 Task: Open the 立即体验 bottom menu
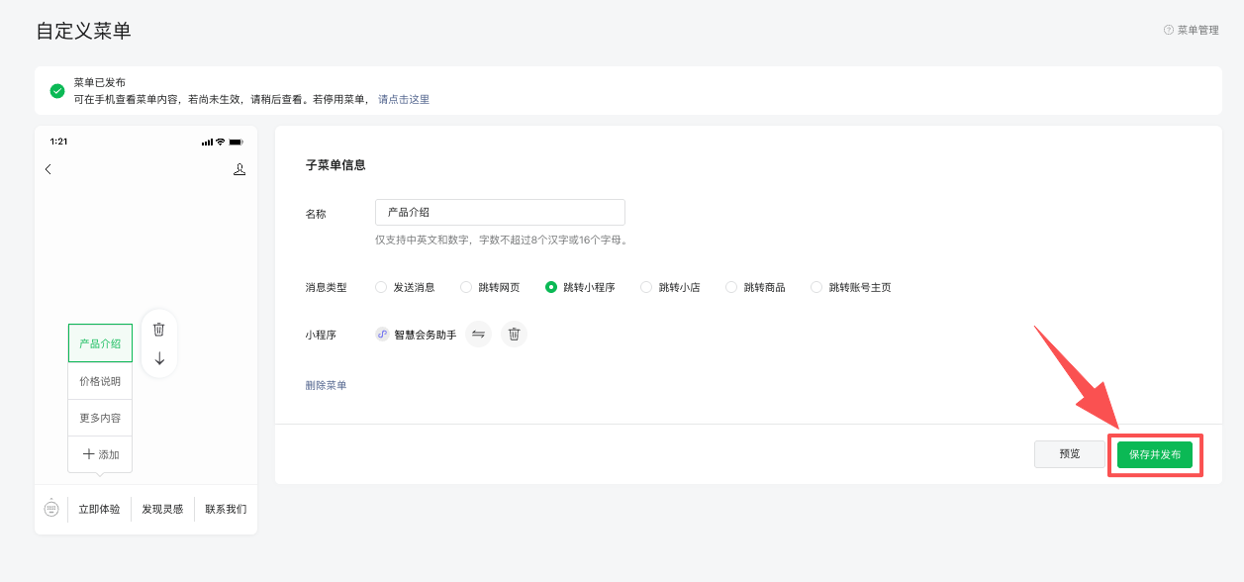pos(99,509)
